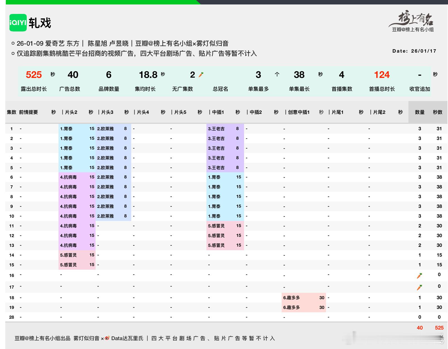Click the 总冠名 label
Image resolution: width=448 pixels, height=349 pixels.
(220, 89)
